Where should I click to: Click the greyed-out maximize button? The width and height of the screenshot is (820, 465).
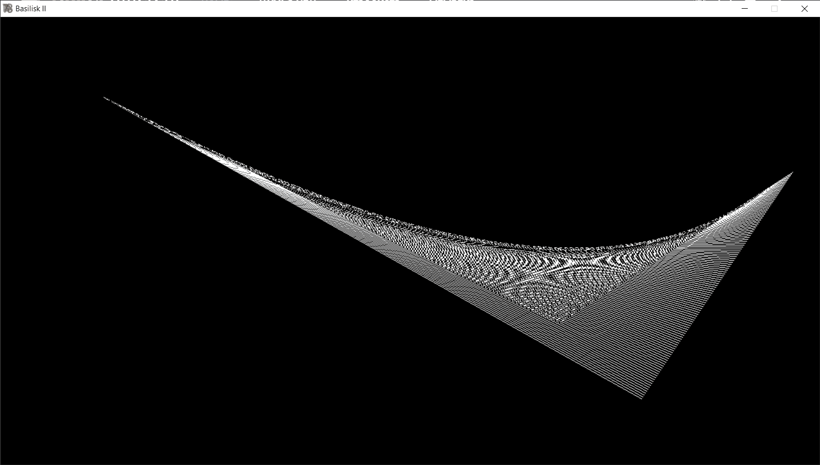click(774, 9)
